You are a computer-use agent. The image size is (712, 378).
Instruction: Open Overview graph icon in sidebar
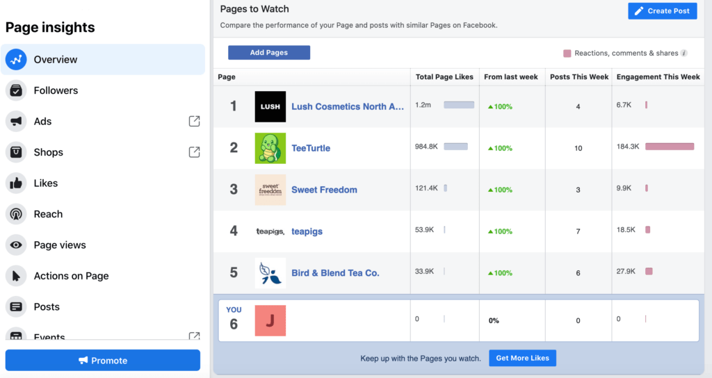pyautogui.click(x=16, y=60)
